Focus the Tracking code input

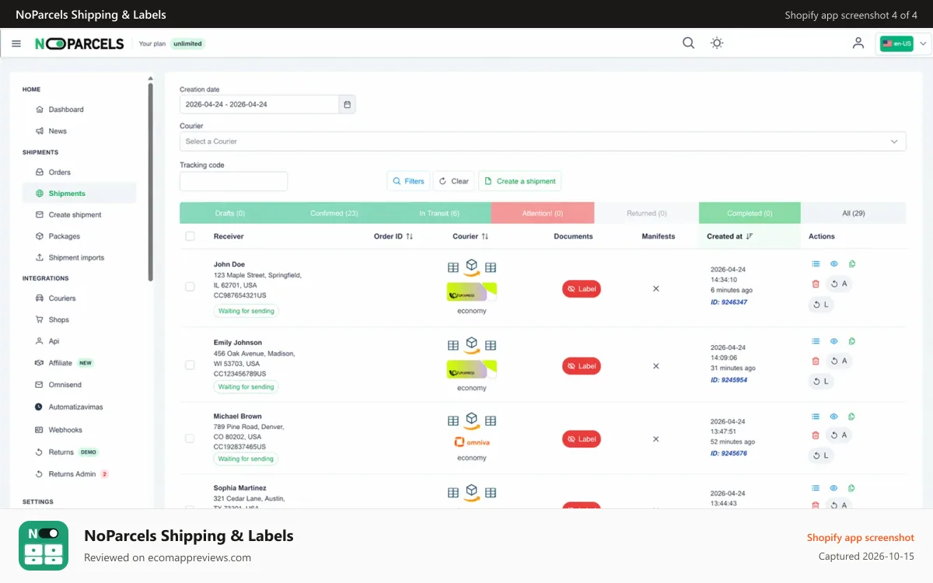click(233, 181)
